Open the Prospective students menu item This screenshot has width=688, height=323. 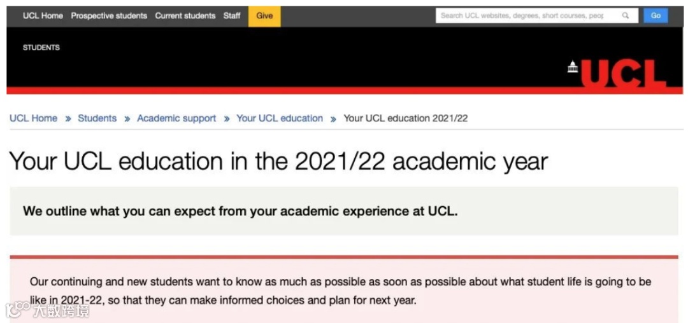click(x=109, y=16)
